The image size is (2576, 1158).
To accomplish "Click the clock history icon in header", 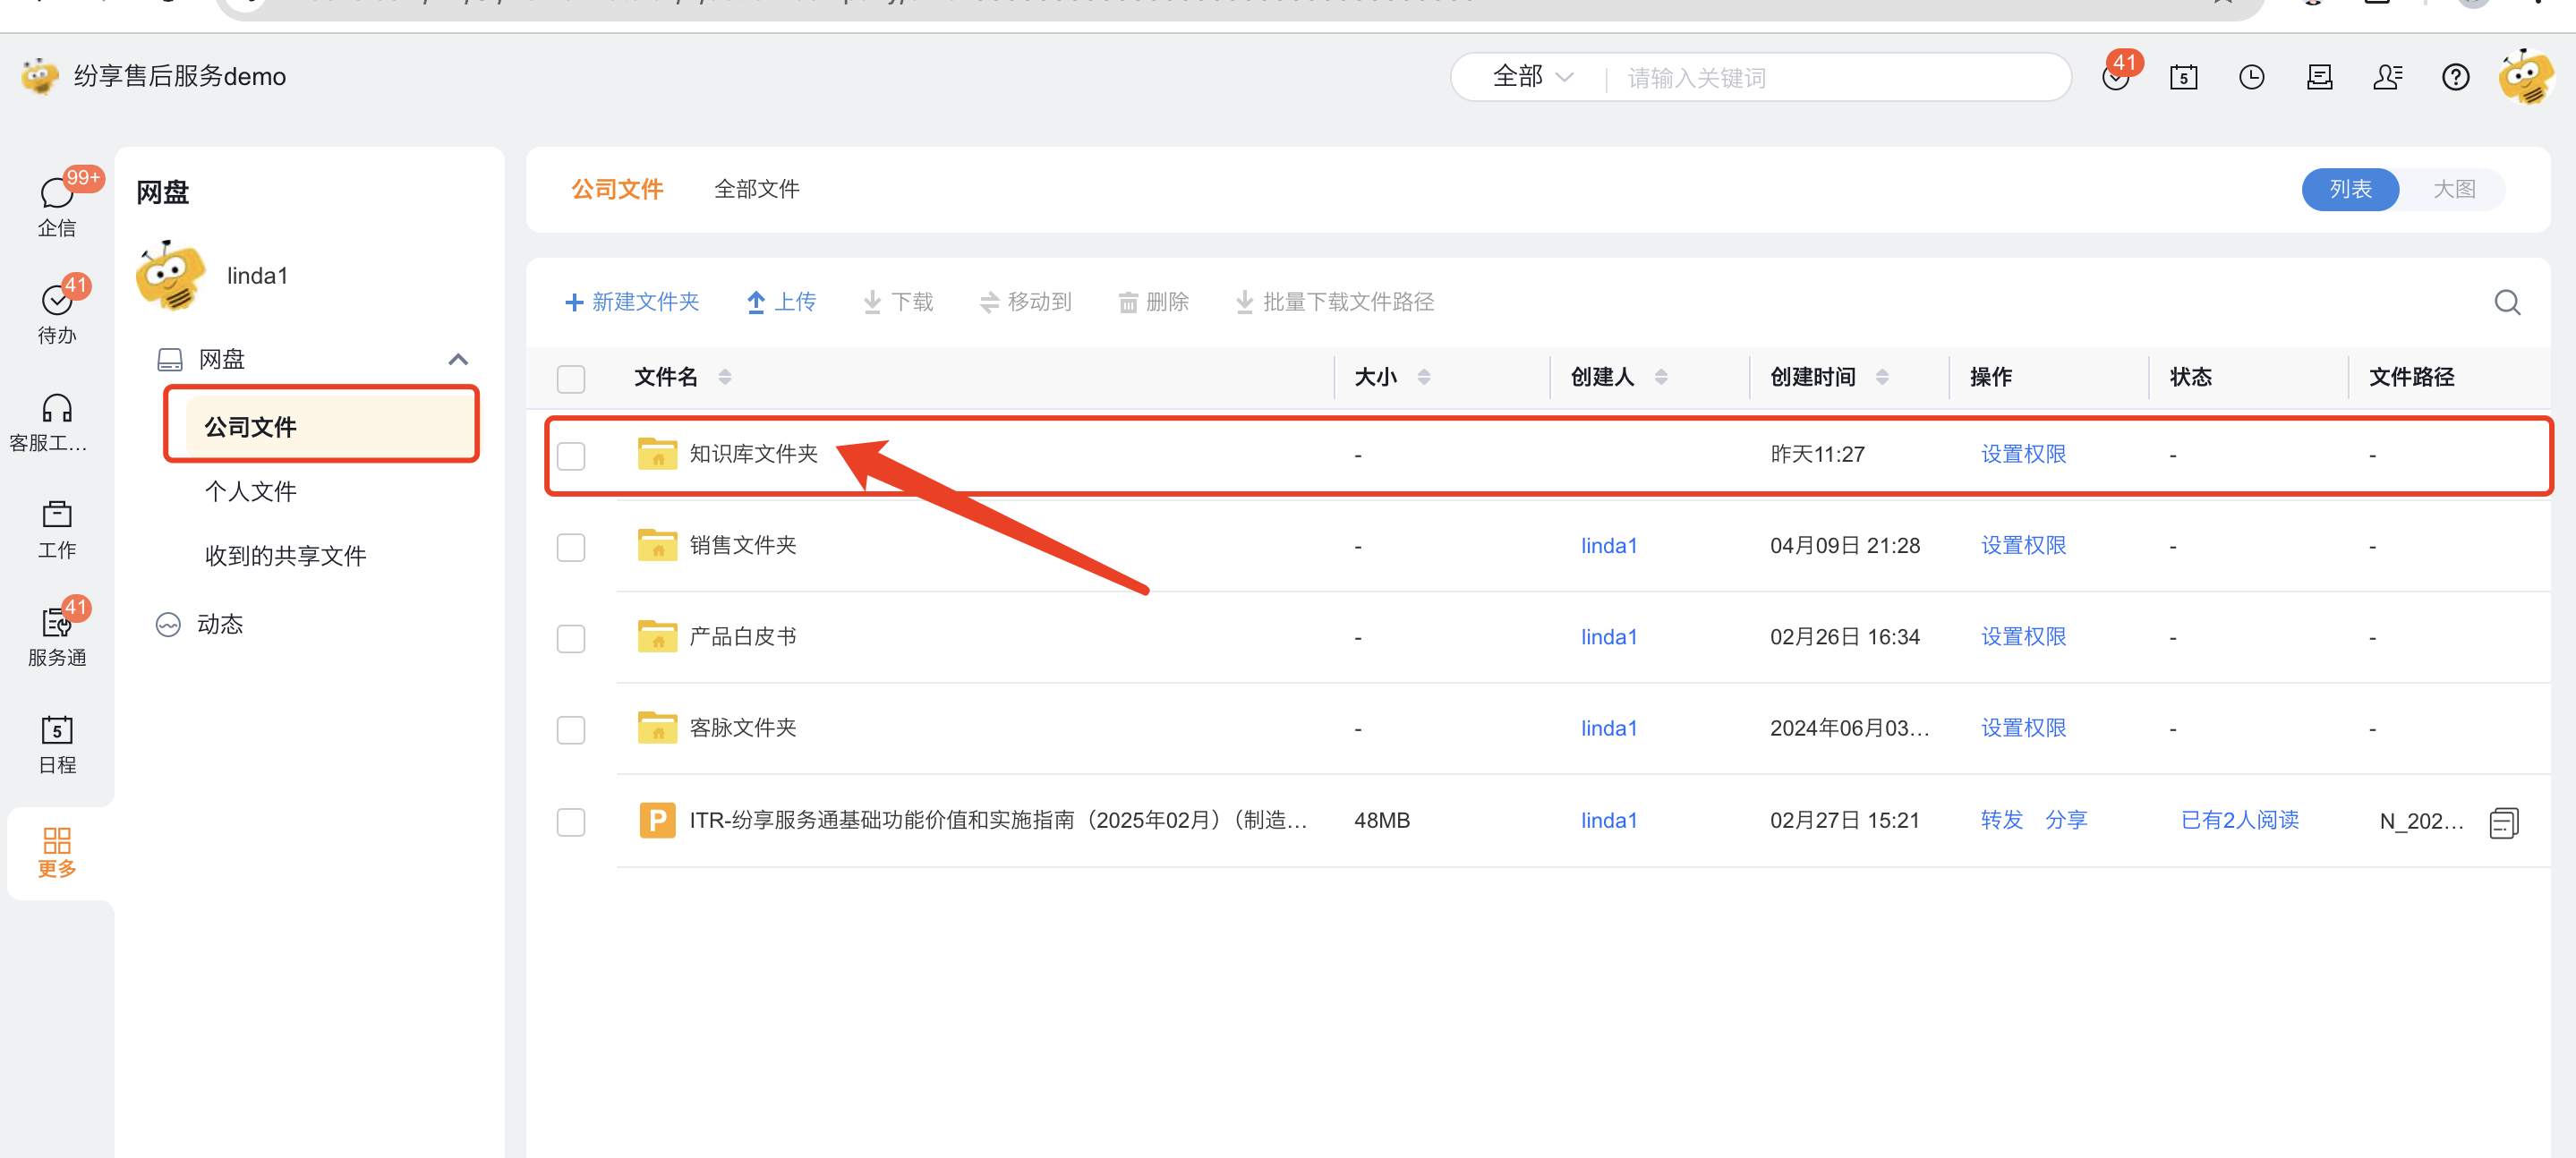I will (x=2251, y=77).
